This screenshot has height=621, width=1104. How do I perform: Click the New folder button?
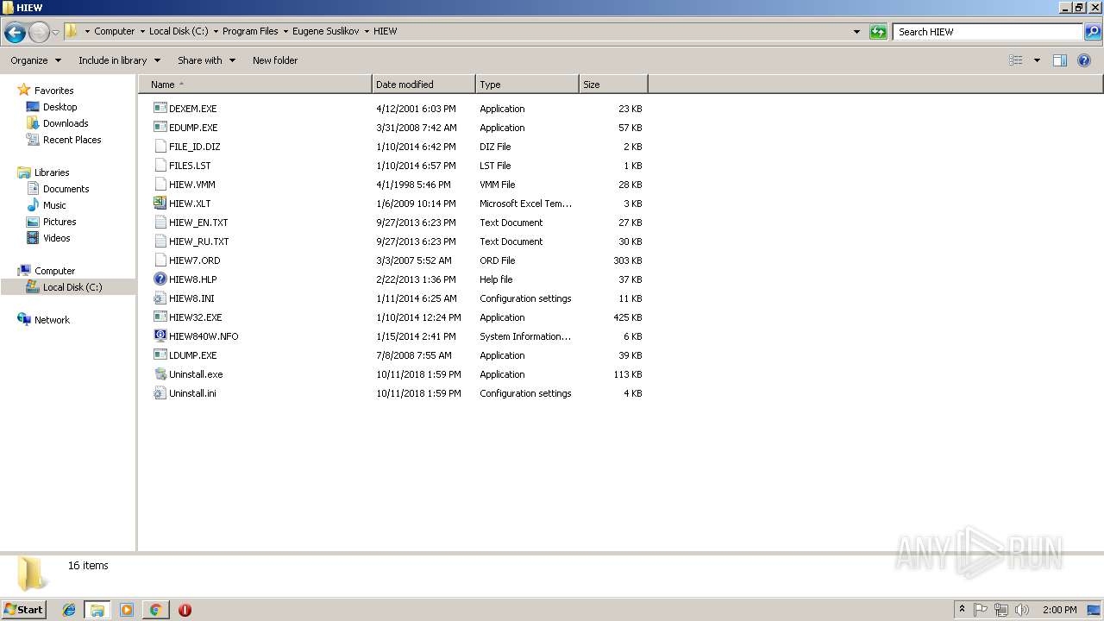tap(275, 60)
